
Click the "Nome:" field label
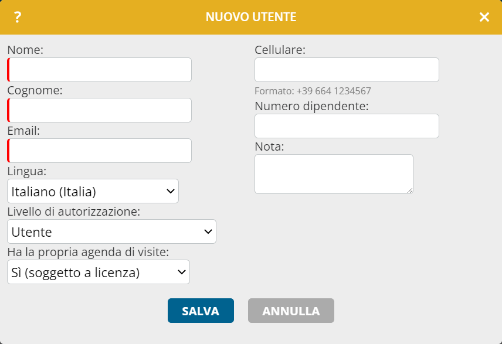[25, 50]
